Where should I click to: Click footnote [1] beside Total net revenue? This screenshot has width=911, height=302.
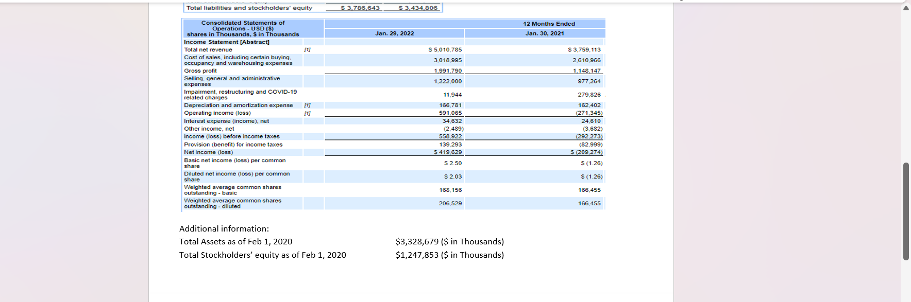click(x=307, y=50)
